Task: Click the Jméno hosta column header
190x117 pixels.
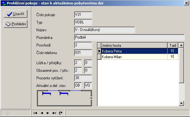Action: 134,46
